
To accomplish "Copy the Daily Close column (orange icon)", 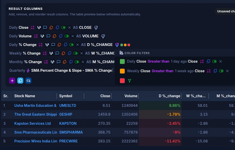I will tap(51, 28).
